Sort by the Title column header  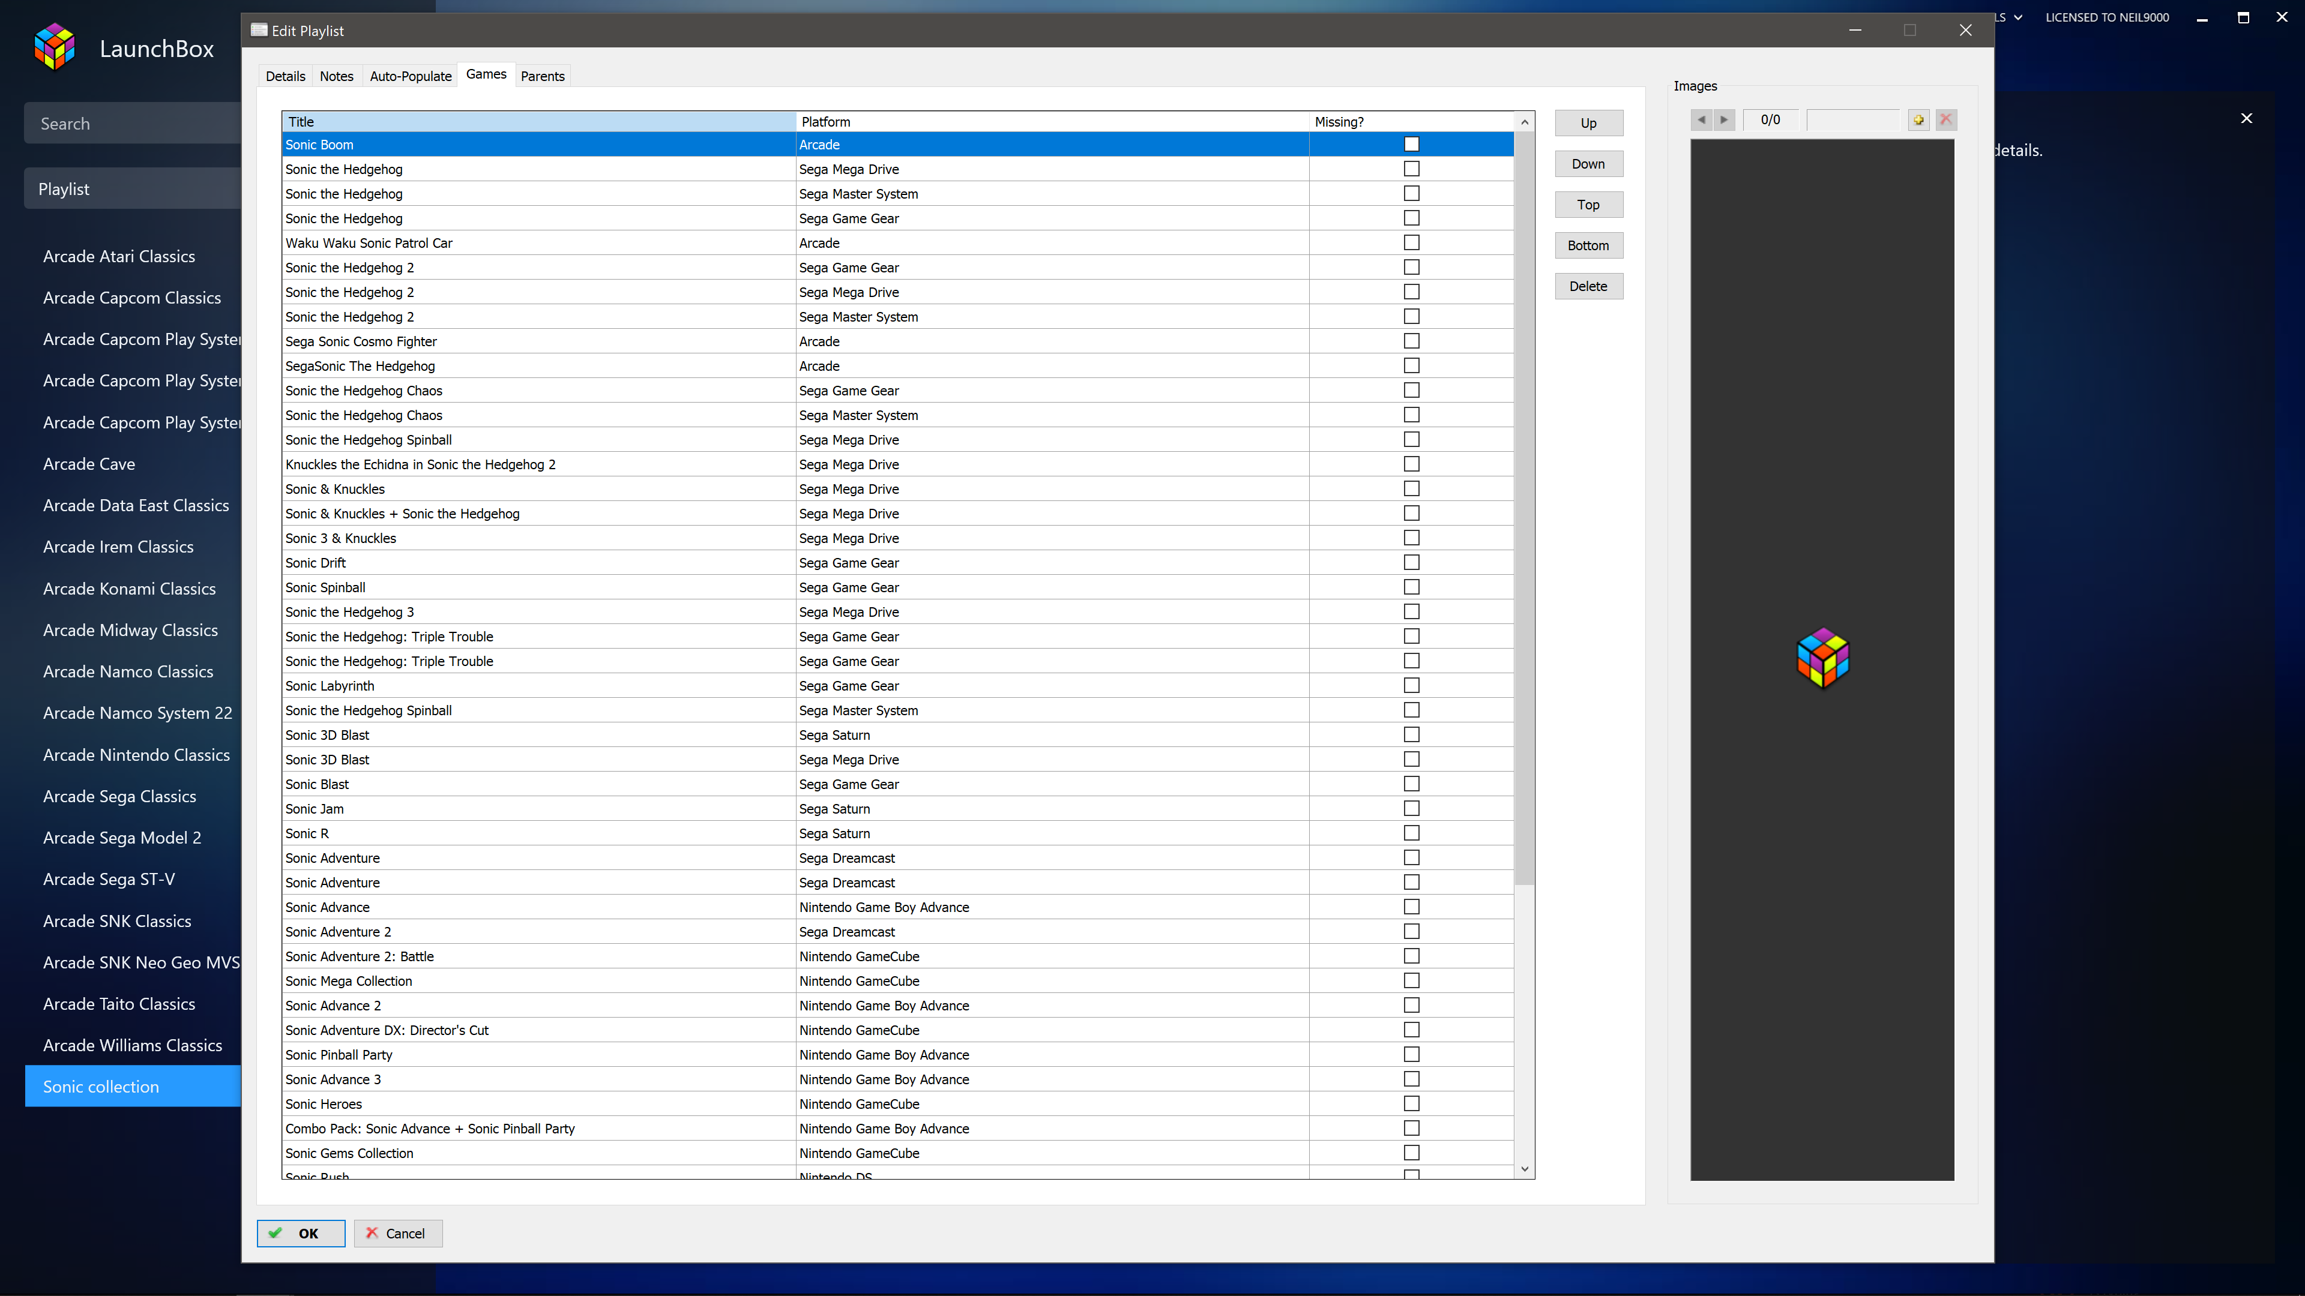pos(538,122)
